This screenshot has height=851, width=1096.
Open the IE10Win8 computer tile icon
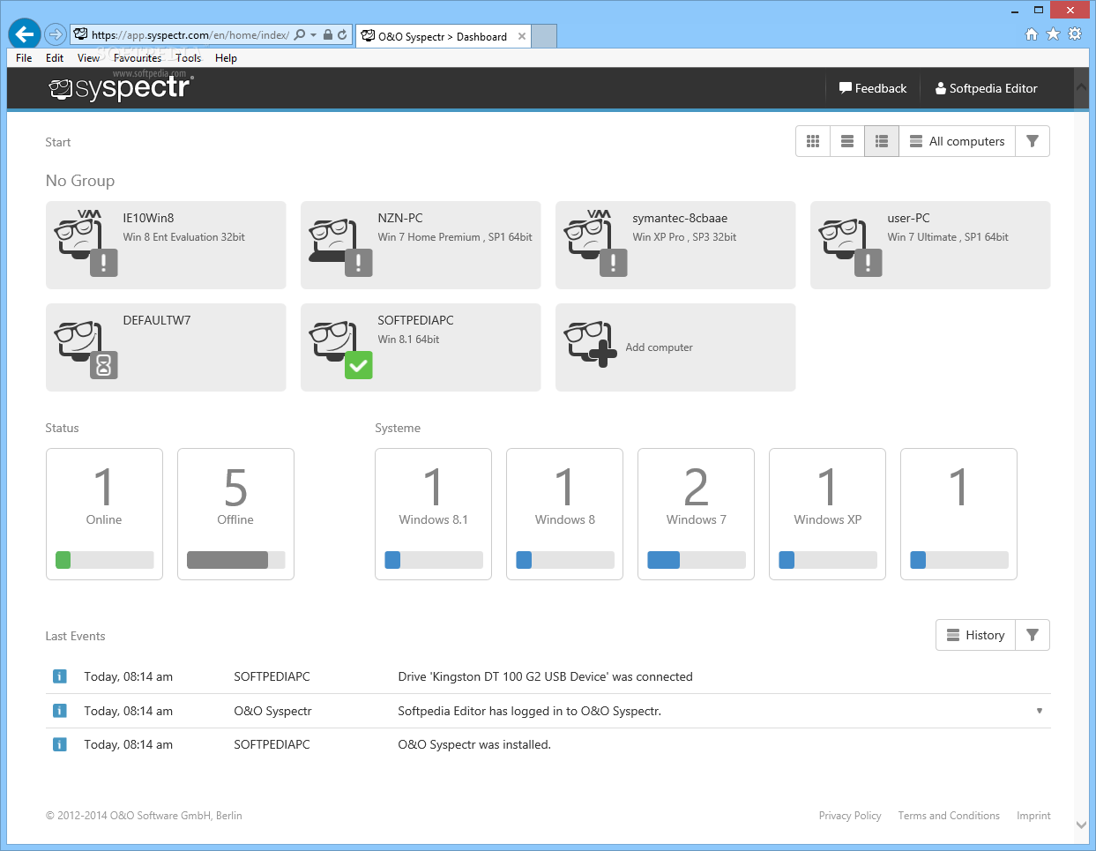click(x=86, y=243)
